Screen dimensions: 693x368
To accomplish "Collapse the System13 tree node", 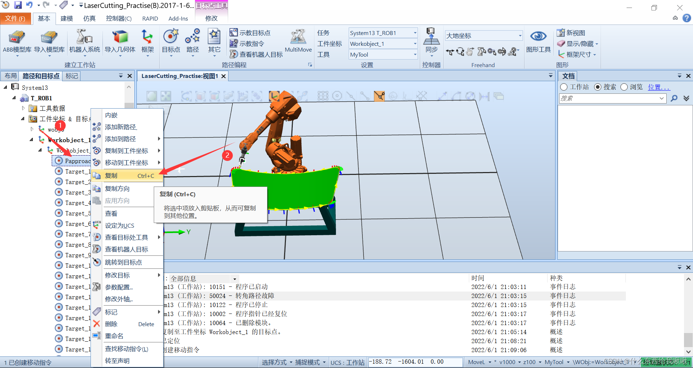I will point(5,87).
